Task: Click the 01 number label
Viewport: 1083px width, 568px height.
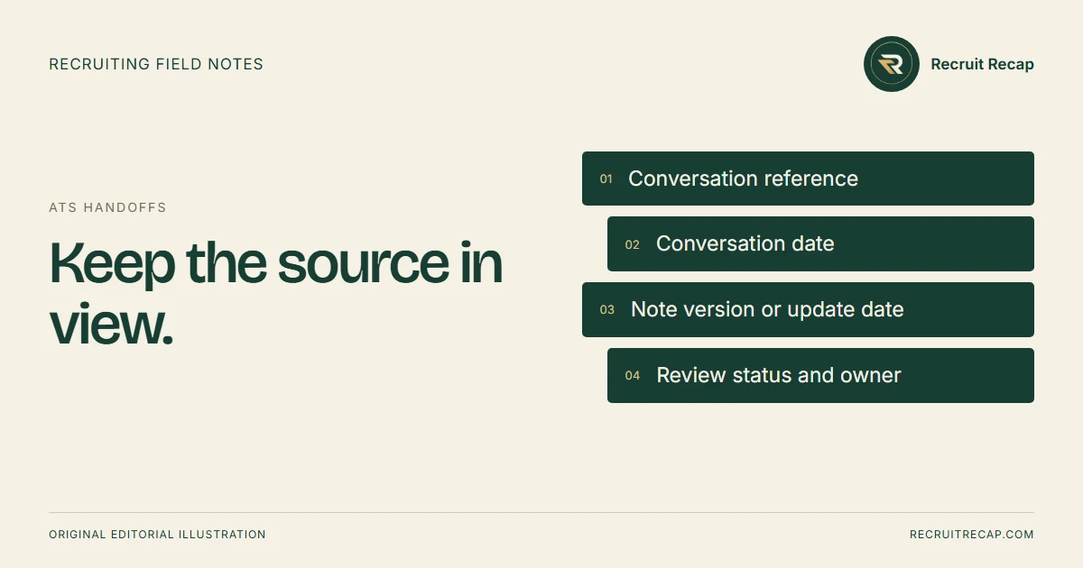Action: [x=606, y=179]
